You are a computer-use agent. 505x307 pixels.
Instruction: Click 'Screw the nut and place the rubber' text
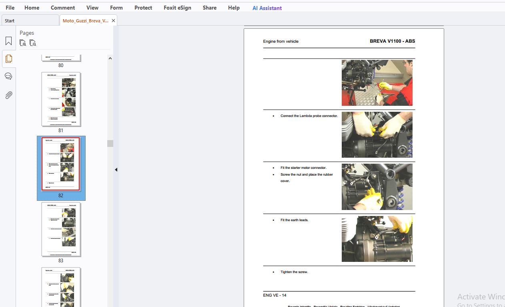pos(307,174)
